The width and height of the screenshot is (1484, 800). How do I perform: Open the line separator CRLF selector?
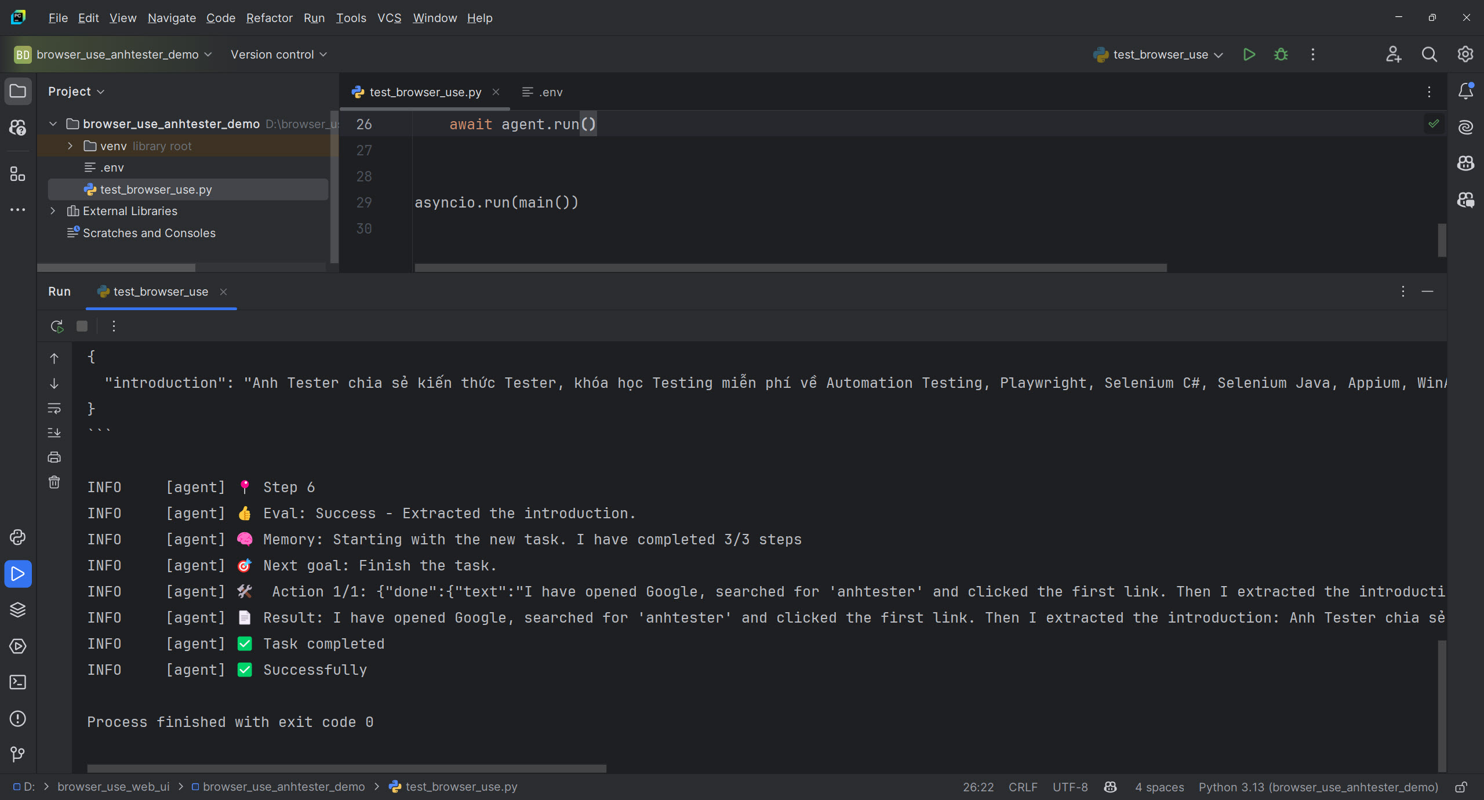1023,787
